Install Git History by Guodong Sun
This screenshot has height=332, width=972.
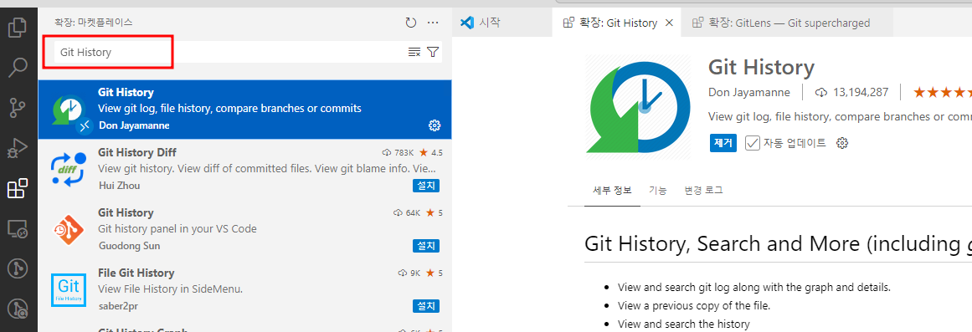coord(426,245)
